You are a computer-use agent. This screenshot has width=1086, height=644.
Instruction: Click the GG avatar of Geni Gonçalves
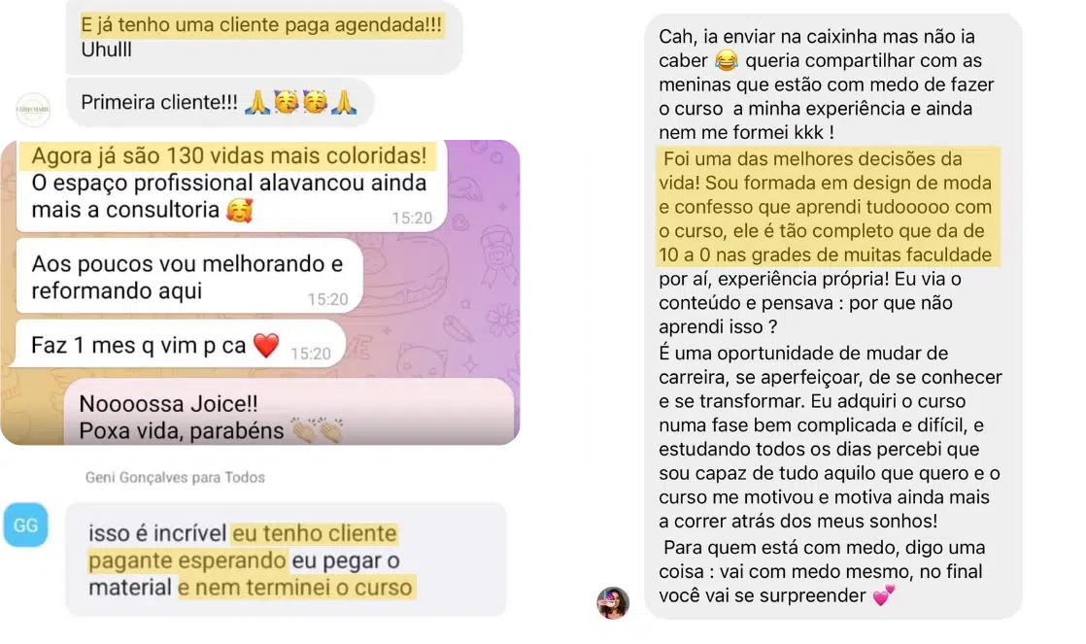coord(25,525)
